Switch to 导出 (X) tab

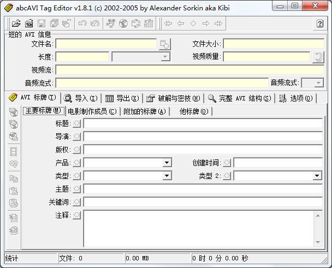tap(122, 98)
